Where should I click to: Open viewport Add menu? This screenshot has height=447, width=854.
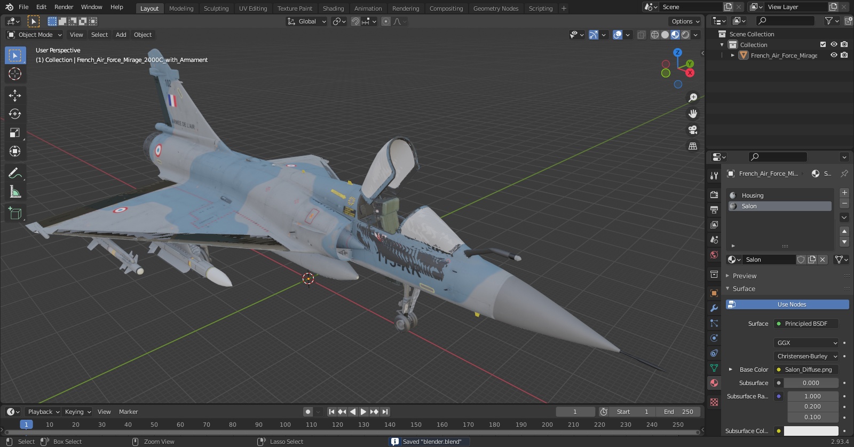[x=121, y=35]
